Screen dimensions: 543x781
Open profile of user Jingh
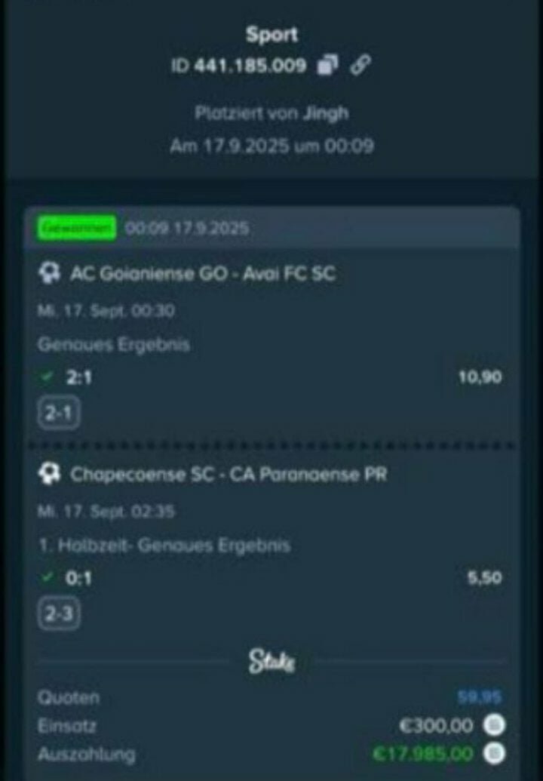tap(326, 113)
